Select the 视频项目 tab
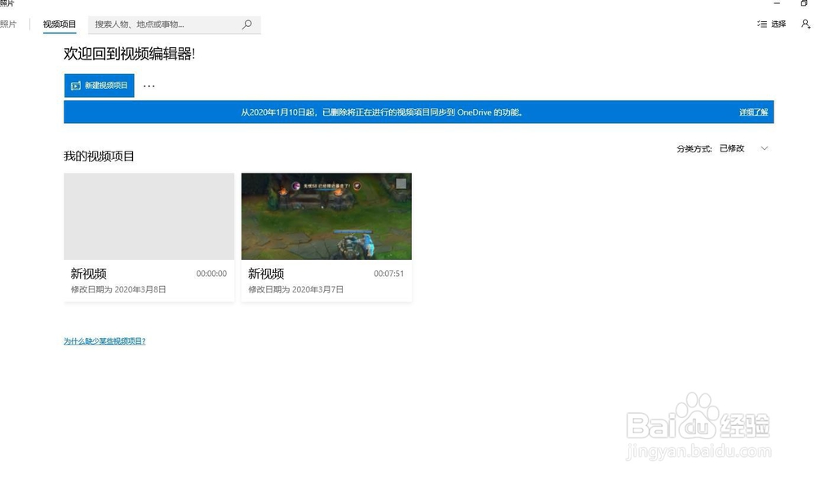 coord(59,24)
